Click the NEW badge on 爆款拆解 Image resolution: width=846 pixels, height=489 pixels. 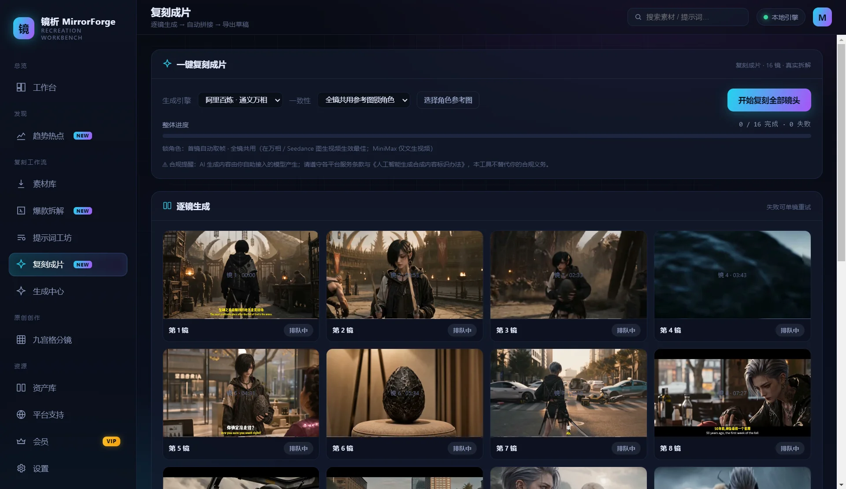click(82, 211)
